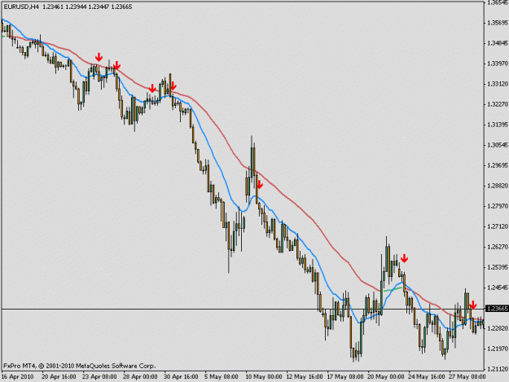Click the 1.29695 price axis label
This screenshot has width=509, height=382.
tap(498, 165)
